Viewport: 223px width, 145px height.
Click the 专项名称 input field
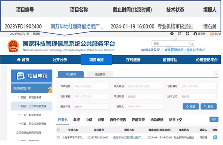tap(91, 86)
